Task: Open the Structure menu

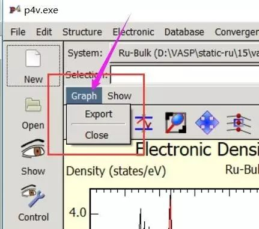Action: point(82,32)
